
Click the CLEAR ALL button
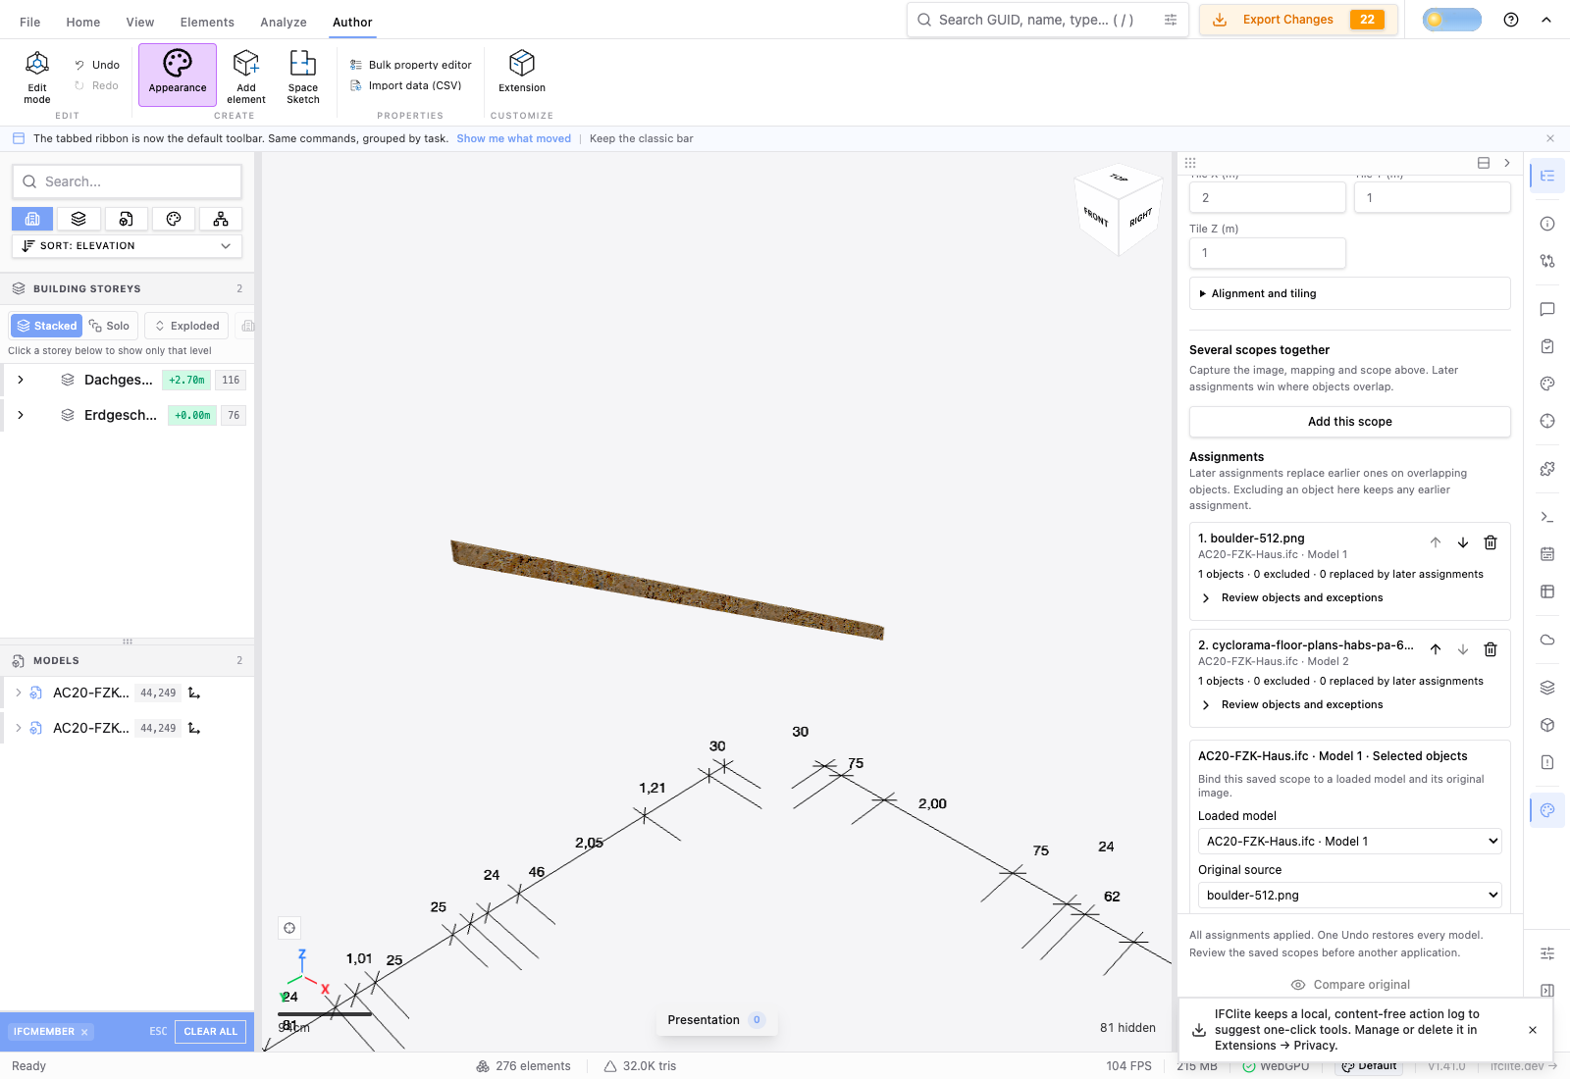tap(211, 1032)
